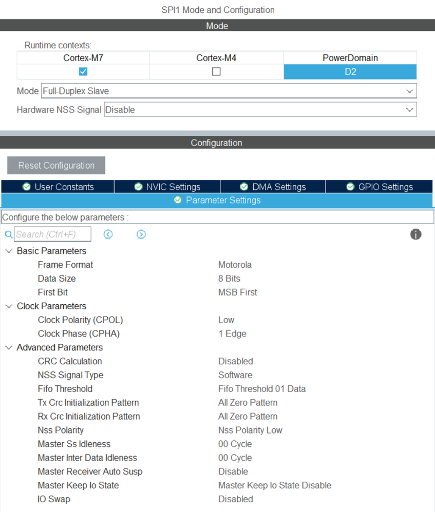Screen dimensions: 435x512
Task: Click the Master Inter Data Idleness value
Action: [x=235, y=458]
